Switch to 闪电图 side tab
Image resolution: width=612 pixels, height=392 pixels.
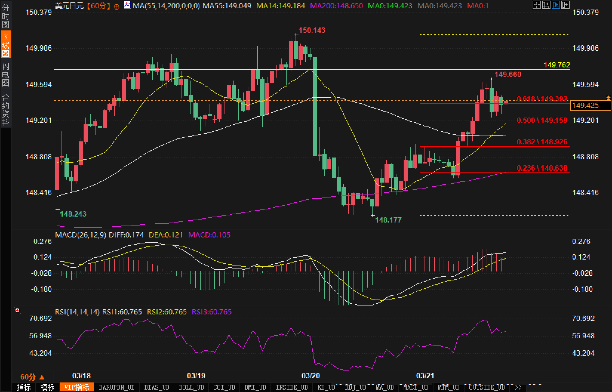[x=6, y=75]
